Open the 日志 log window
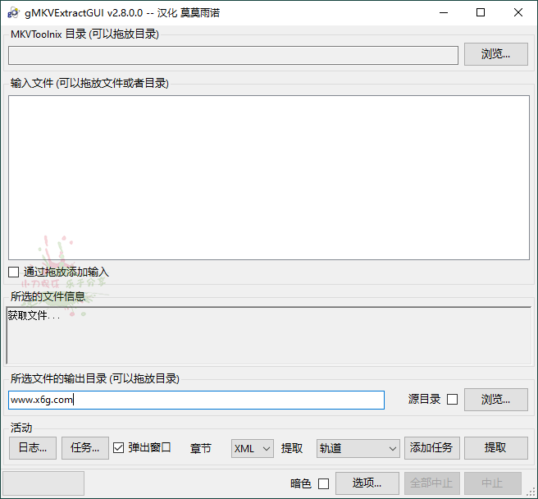Image resolution: width=538 pixels, height=499 pixels. 33,447
